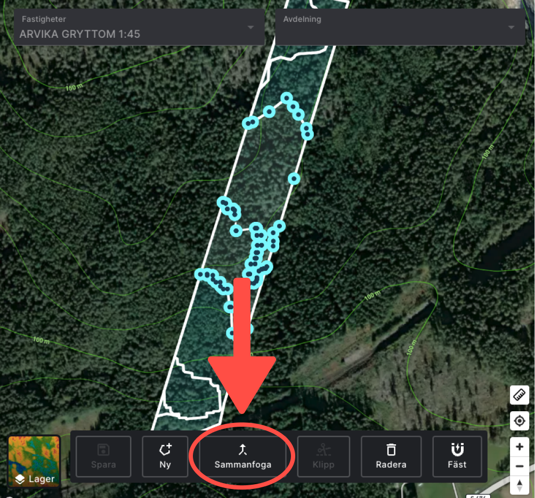
Task: Click the 150 m contour label
Action: [x=74, y=87]
